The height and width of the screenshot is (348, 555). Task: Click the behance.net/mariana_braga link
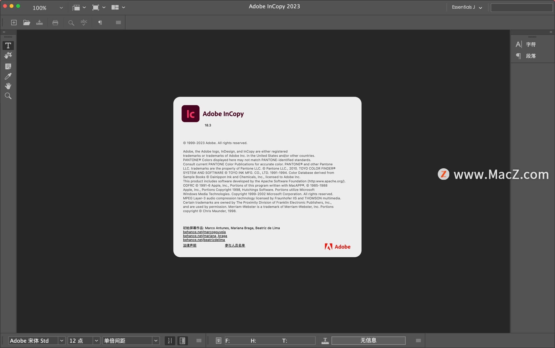click(x=205, y=236)
